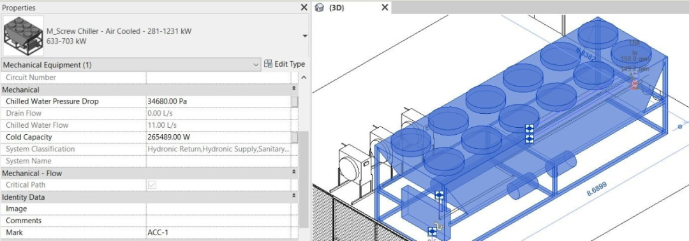Viewport: 689px width, 241px height.
Task: Click the Mark parameter label
Action: 15,232
